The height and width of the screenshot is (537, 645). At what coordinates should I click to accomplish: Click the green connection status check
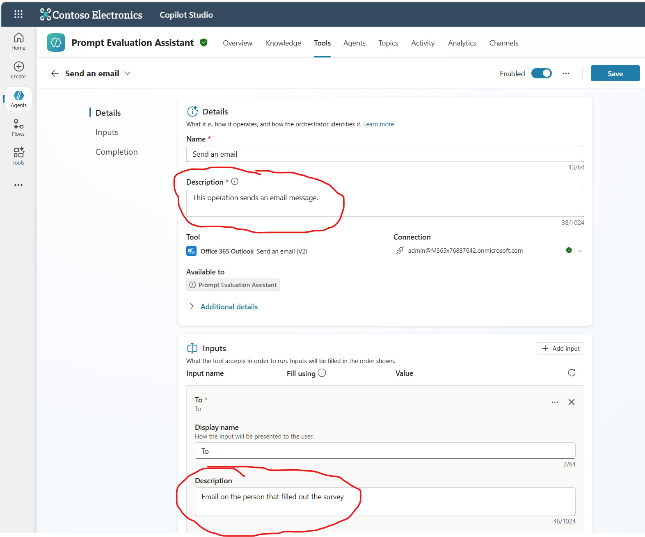click(569, 250)
